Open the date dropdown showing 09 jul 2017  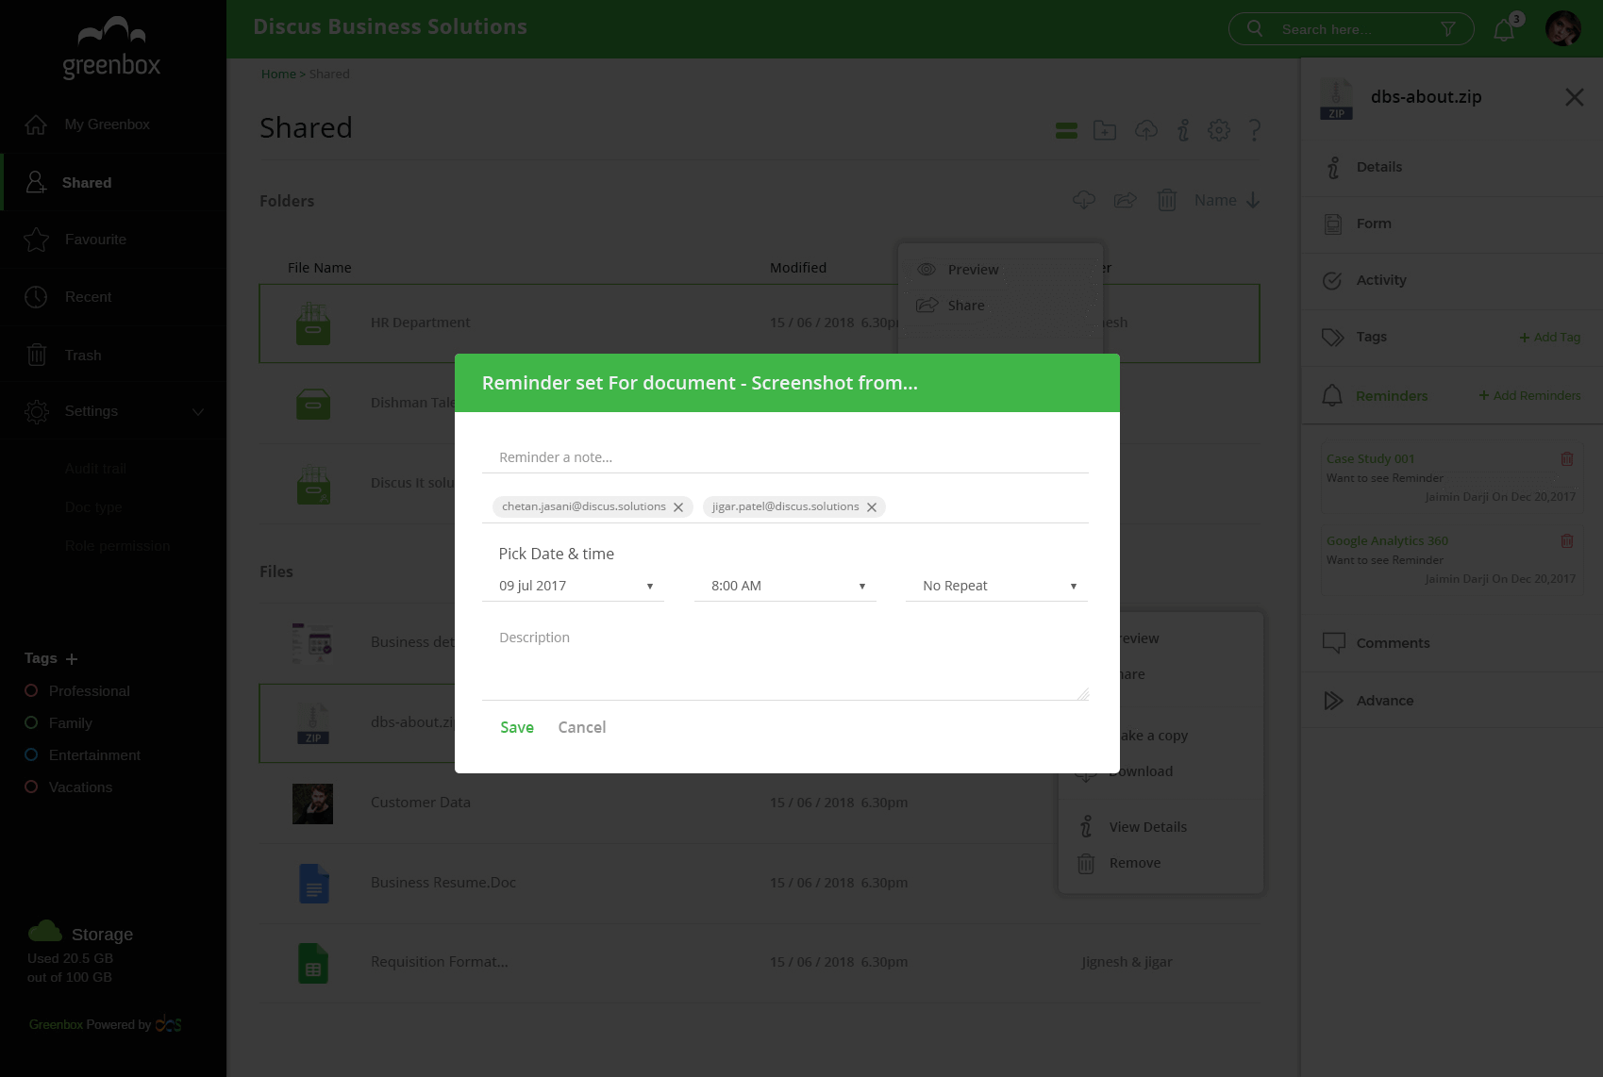coord(576,586)
